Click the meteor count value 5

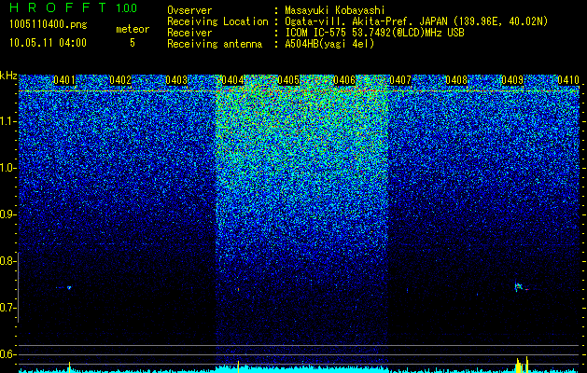tap(133, 43)
